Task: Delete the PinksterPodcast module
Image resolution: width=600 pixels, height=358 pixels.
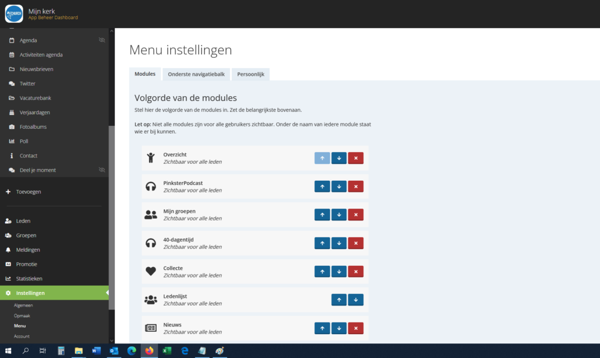Action: (355, 187)
